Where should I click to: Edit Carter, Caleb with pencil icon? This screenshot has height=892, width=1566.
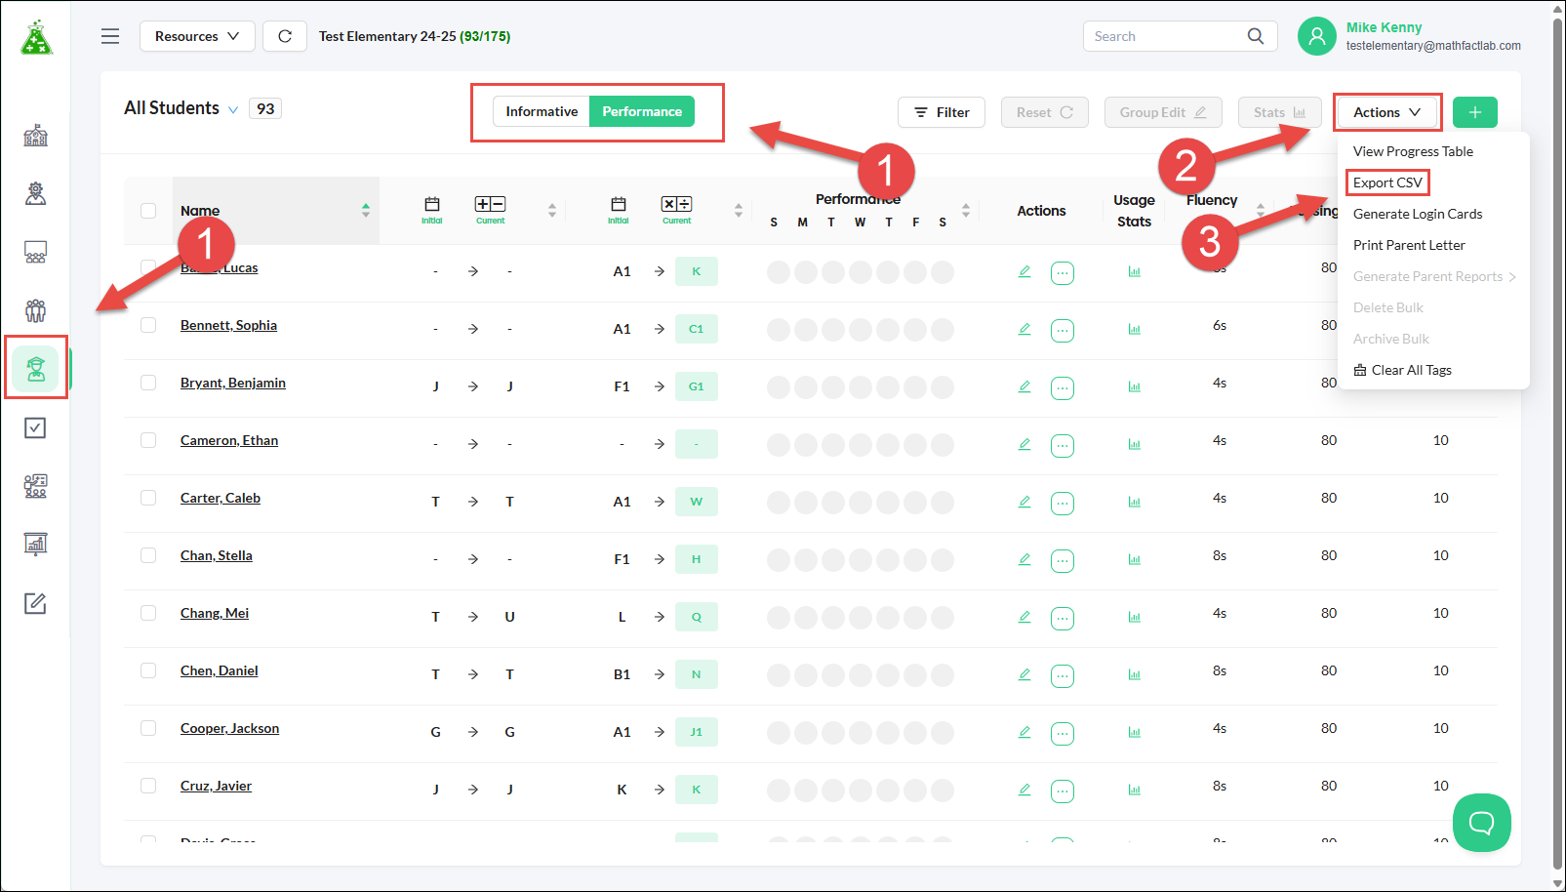(x=1024, y=502)
